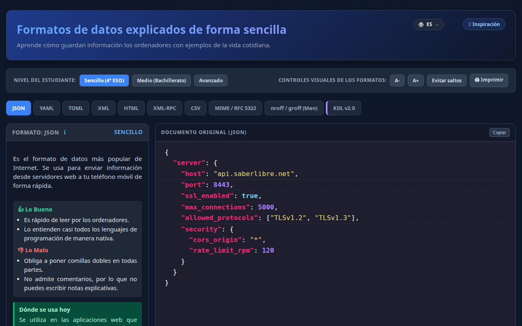Viewport: 522px width, 326px height.
Task: Show the HTML format tab
Action: tap(131, 108)
